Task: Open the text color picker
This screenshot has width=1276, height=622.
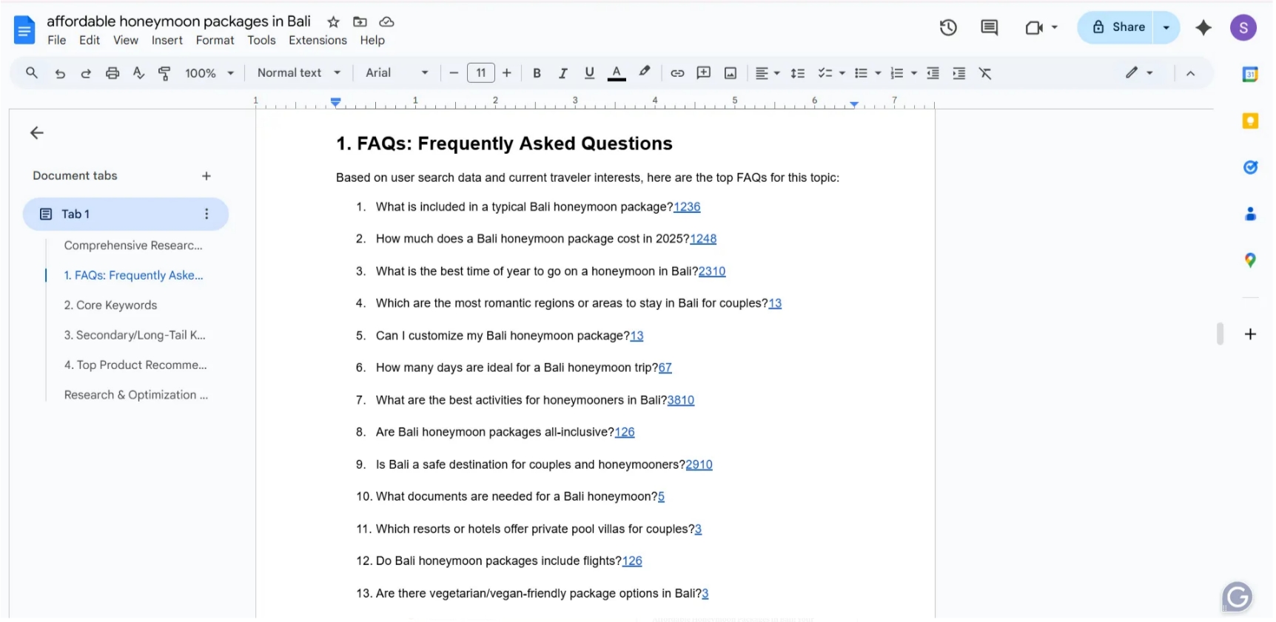Action: coord(617,72)
